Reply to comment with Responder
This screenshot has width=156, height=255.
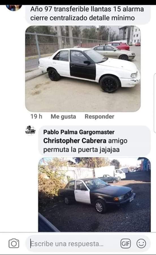tap(99, 116)
